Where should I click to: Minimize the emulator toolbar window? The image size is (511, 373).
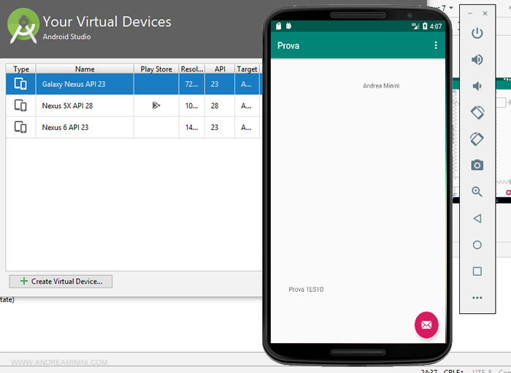click(470, 13)
